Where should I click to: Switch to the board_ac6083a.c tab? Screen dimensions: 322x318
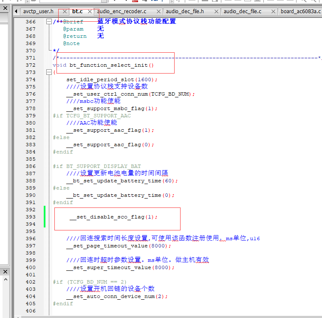(x=301, y=11)
